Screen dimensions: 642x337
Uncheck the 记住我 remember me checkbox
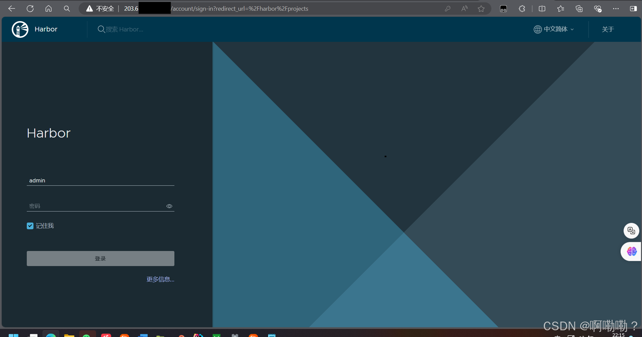tap(30, 226)
